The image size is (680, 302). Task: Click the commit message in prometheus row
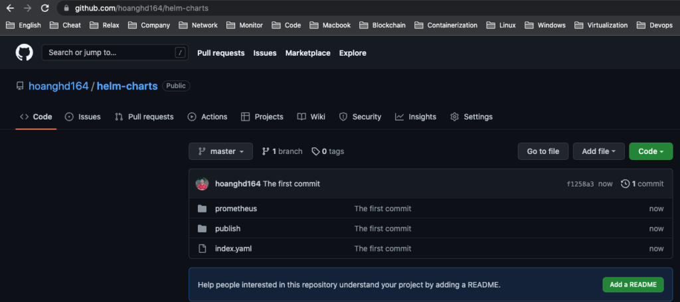[382, 209]
